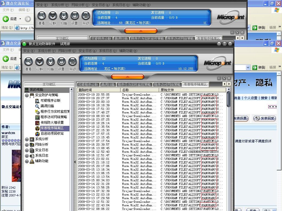The width and height of the screenshot is (282, 211).
Task: Open the 搜索 link on the forum page
Action: [x=264, y=98]
